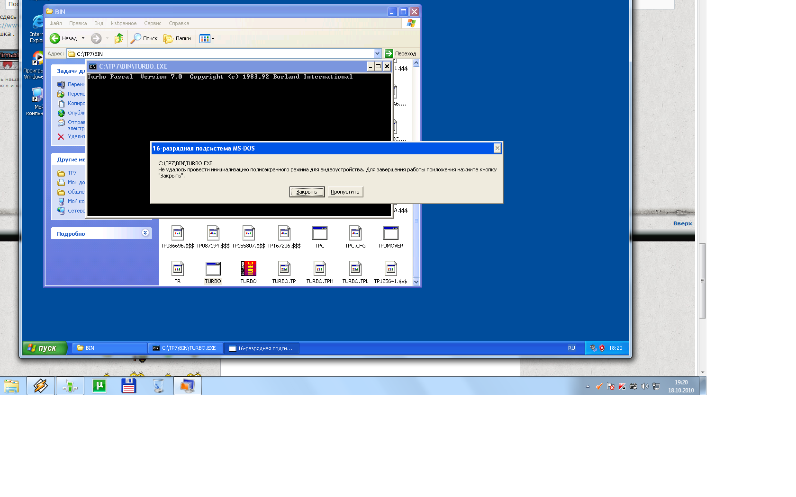Click Explorer file list scroll down arrow
Image resolution: width=796 pixels, height=497 pixels.
pyautogui.click(x=416, y=282)
